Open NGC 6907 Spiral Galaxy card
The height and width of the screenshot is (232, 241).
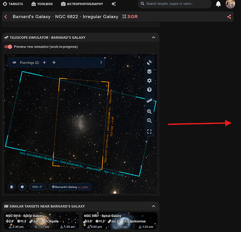tap(120, 221)
